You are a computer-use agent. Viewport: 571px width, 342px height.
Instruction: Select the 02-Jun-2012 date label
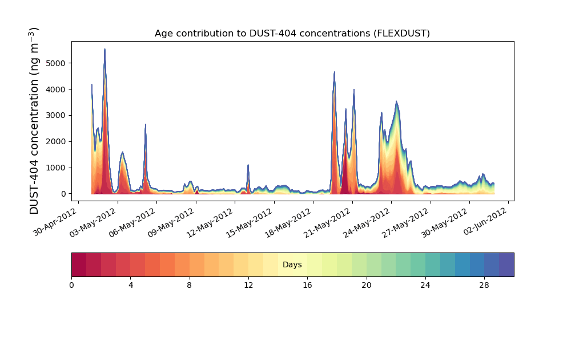(x=486, y=221)
